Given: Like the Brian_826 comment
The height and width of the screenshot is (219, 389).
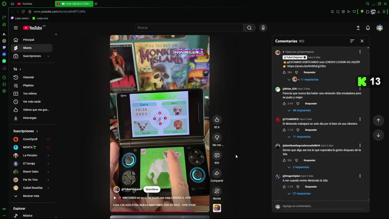Looking at the screenshot, I should coord(284,104).
